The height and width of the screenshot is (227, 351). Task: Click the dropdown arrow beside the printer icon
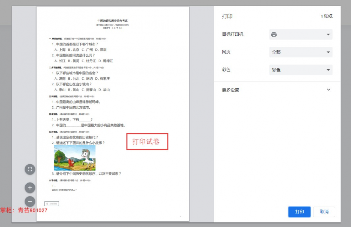tap(329, 34)
